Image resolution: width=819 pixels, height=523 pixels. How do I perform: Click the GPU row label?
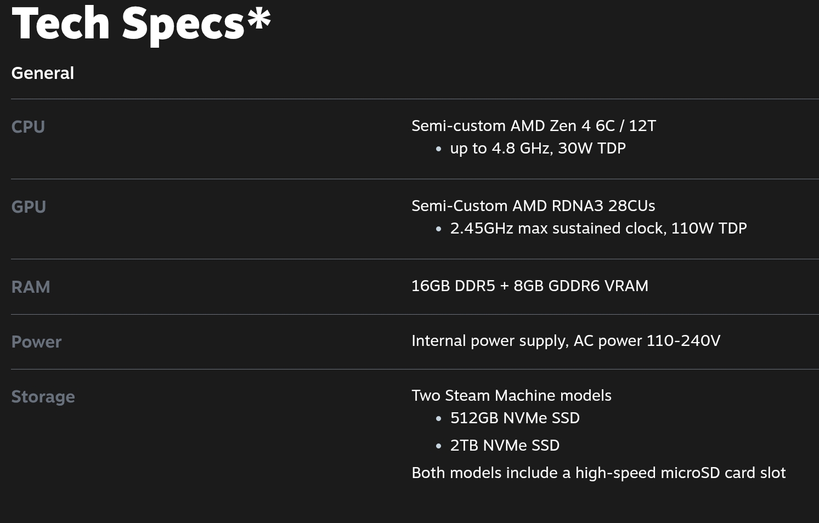point(29,207)
